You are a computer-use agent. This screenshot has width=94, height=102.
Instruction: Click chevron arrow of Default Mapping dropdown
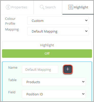(x=86, y=31)
